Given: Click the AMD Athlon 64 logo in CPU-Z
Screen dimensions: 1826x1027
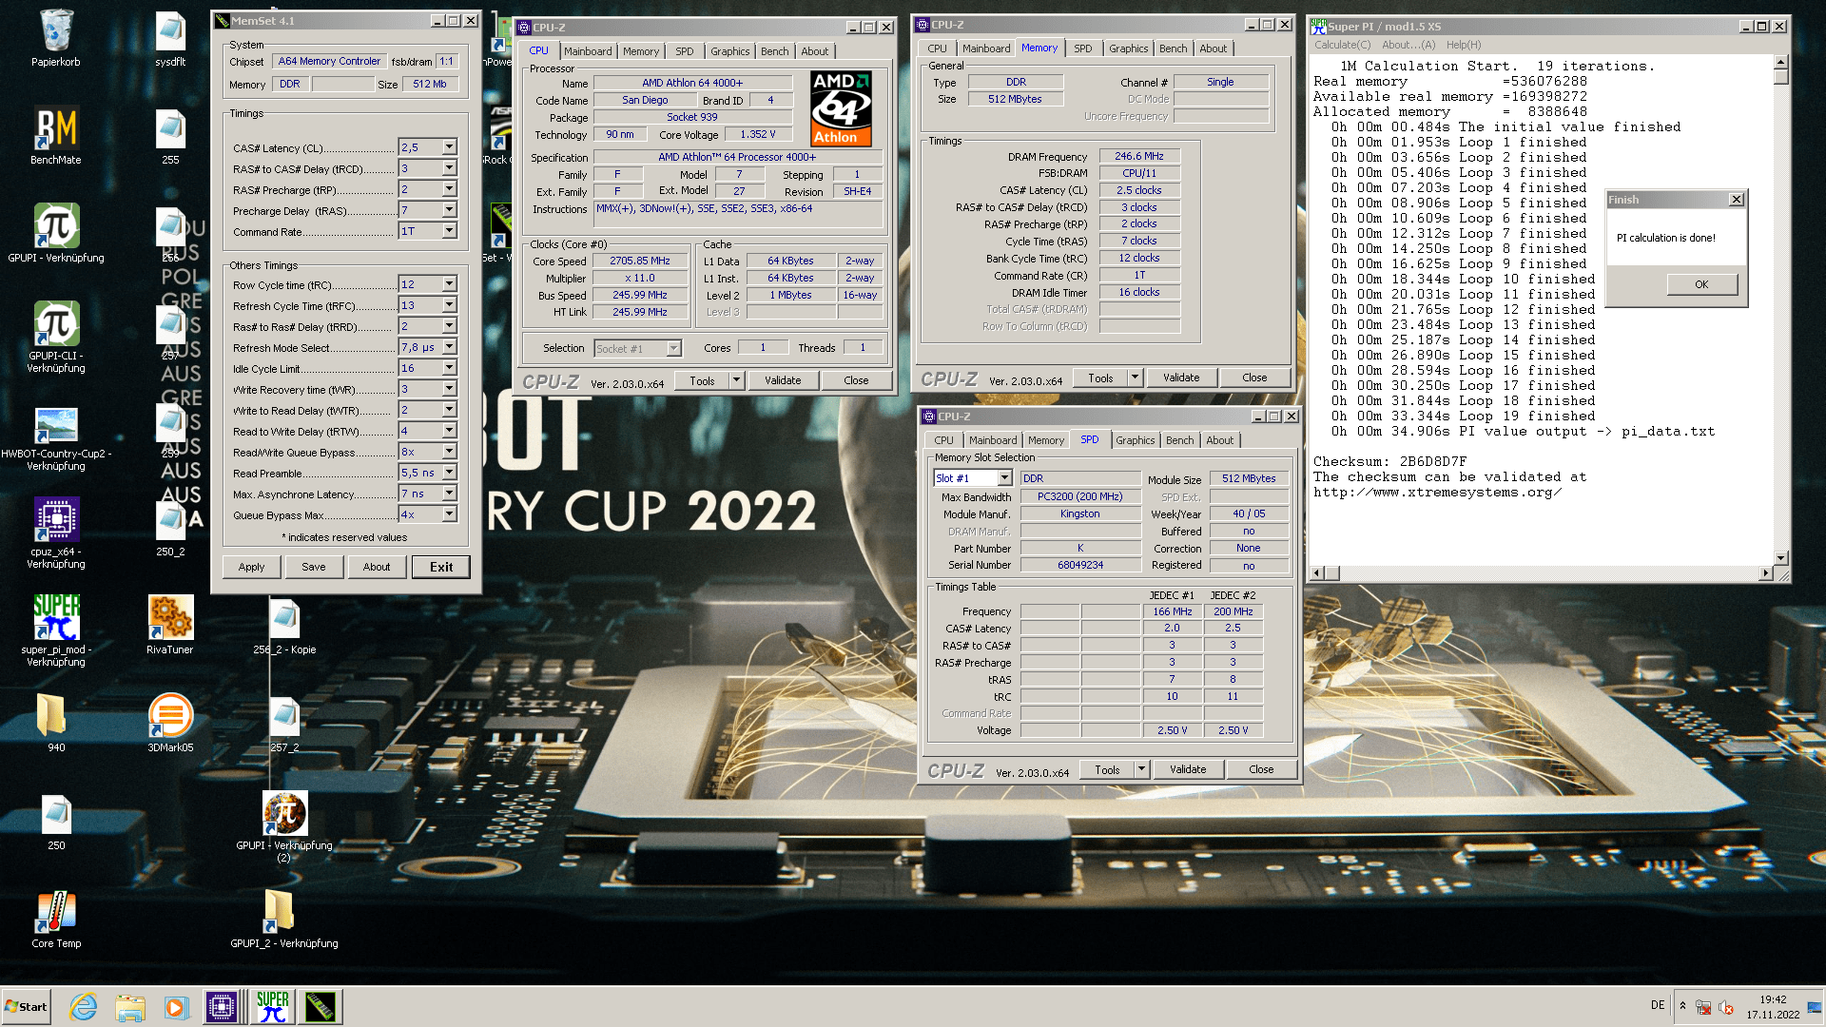Looking at the screenshot, I should 841,108.
